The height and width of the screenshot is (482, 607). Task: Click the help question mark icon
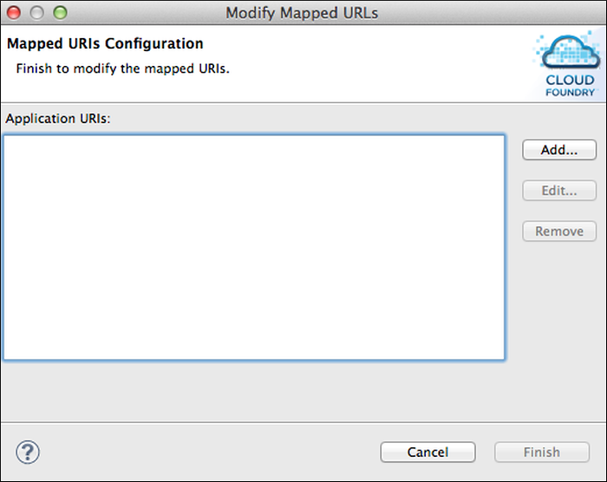(x=28, y=452)
